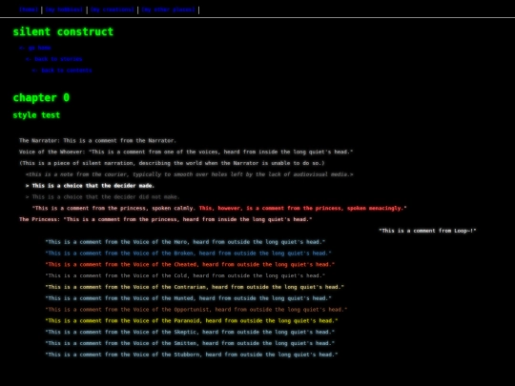Click the 'style test' subheading
This screenshot has height=386, width=515.
(36, 115)
